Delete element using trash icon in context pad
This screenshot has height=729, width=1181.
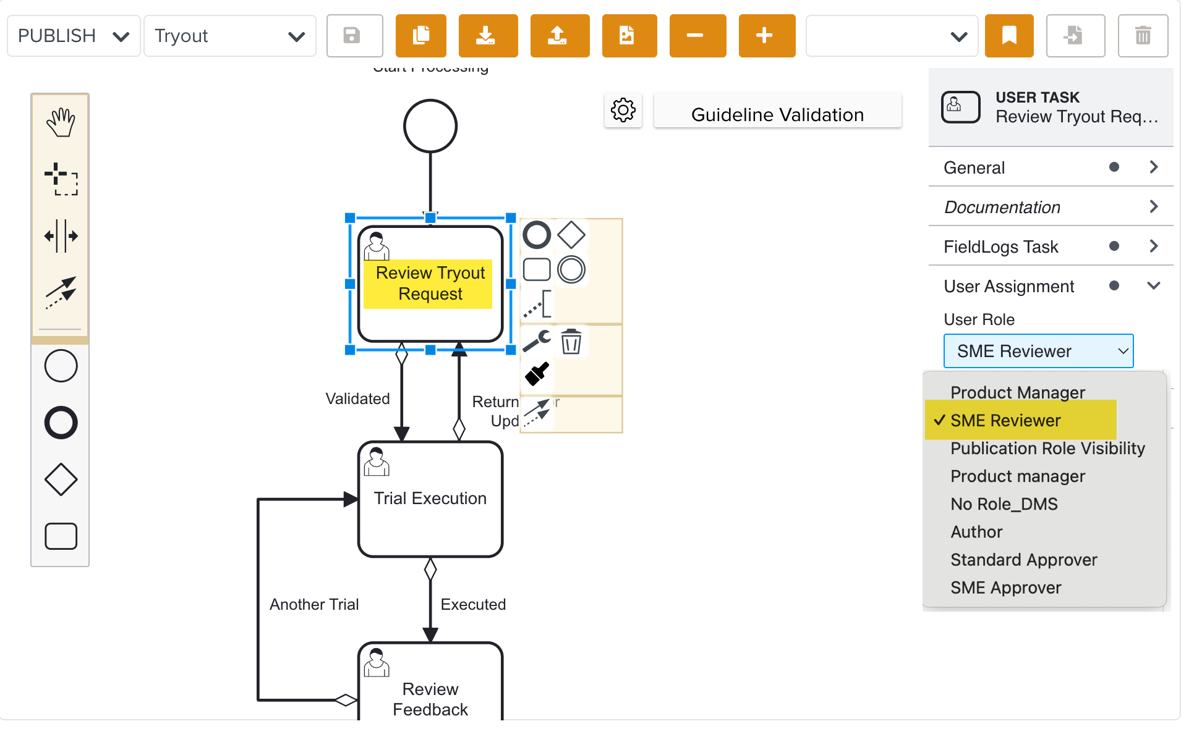click(571, 341)
